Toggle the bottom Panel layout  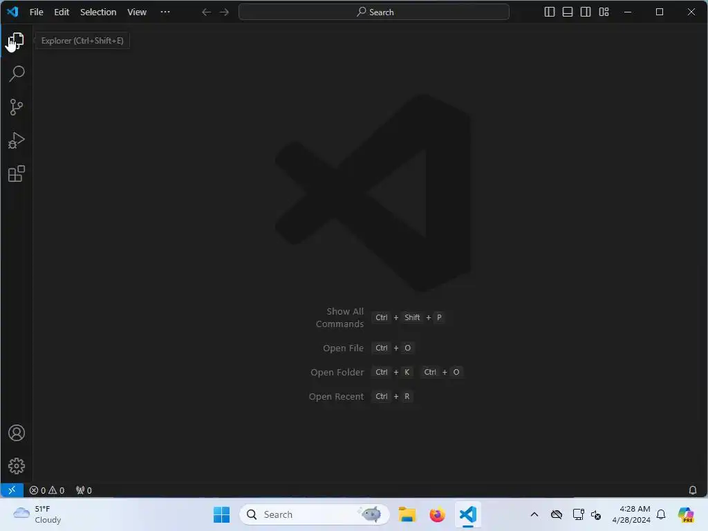tap(568, 12)
